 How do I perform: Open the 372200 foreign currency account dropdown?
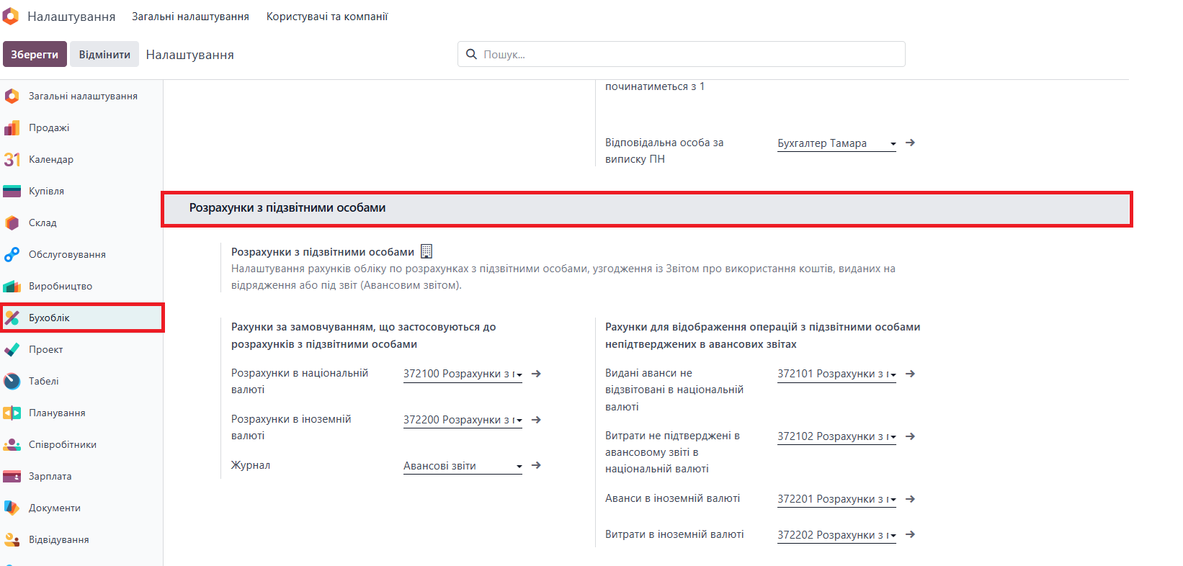pyautogui.click(x=519, y=421)
